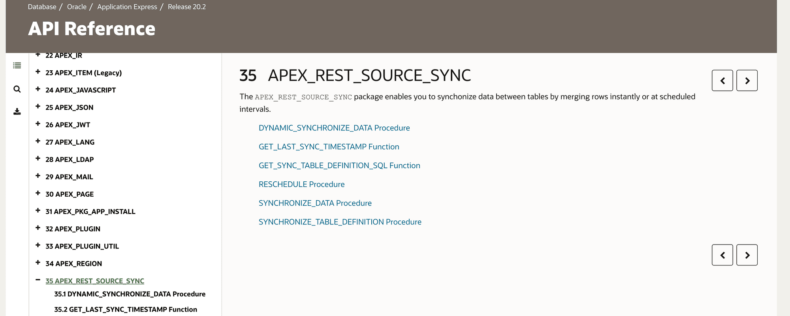Expand the 26 APEX_JWT node
This screenshot has height=316, width=790.
tap(38, 124)
